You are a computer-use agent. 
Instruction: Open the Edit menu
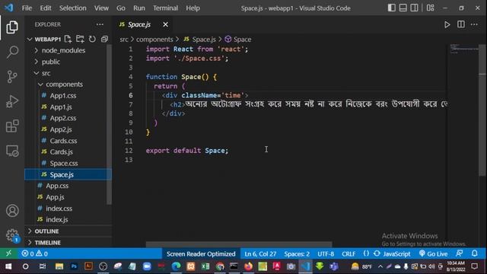click(x=46, y=8)
